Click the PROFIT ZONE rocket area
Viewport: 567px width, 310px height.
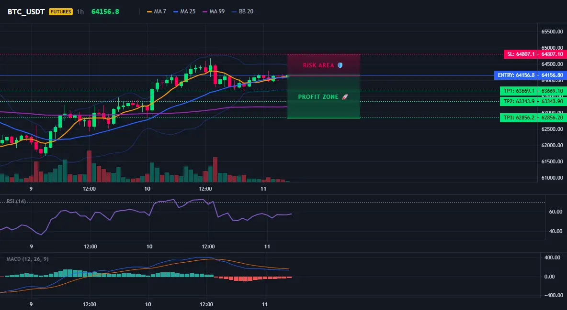pyautogui.click(x=324, y=96)
